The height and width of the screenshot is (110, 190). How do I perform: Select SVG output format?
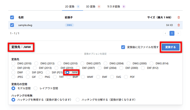pyautogui.click(x=112, y=77)
